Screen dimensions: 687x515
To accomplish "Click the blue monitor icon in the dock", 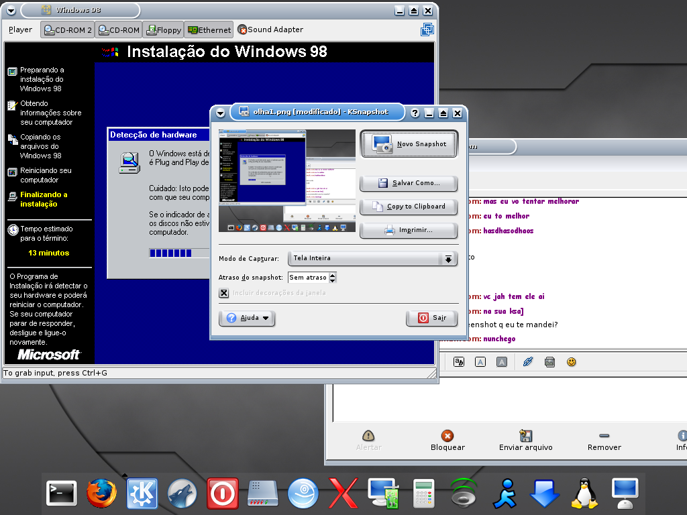I will tap(625, 493).
